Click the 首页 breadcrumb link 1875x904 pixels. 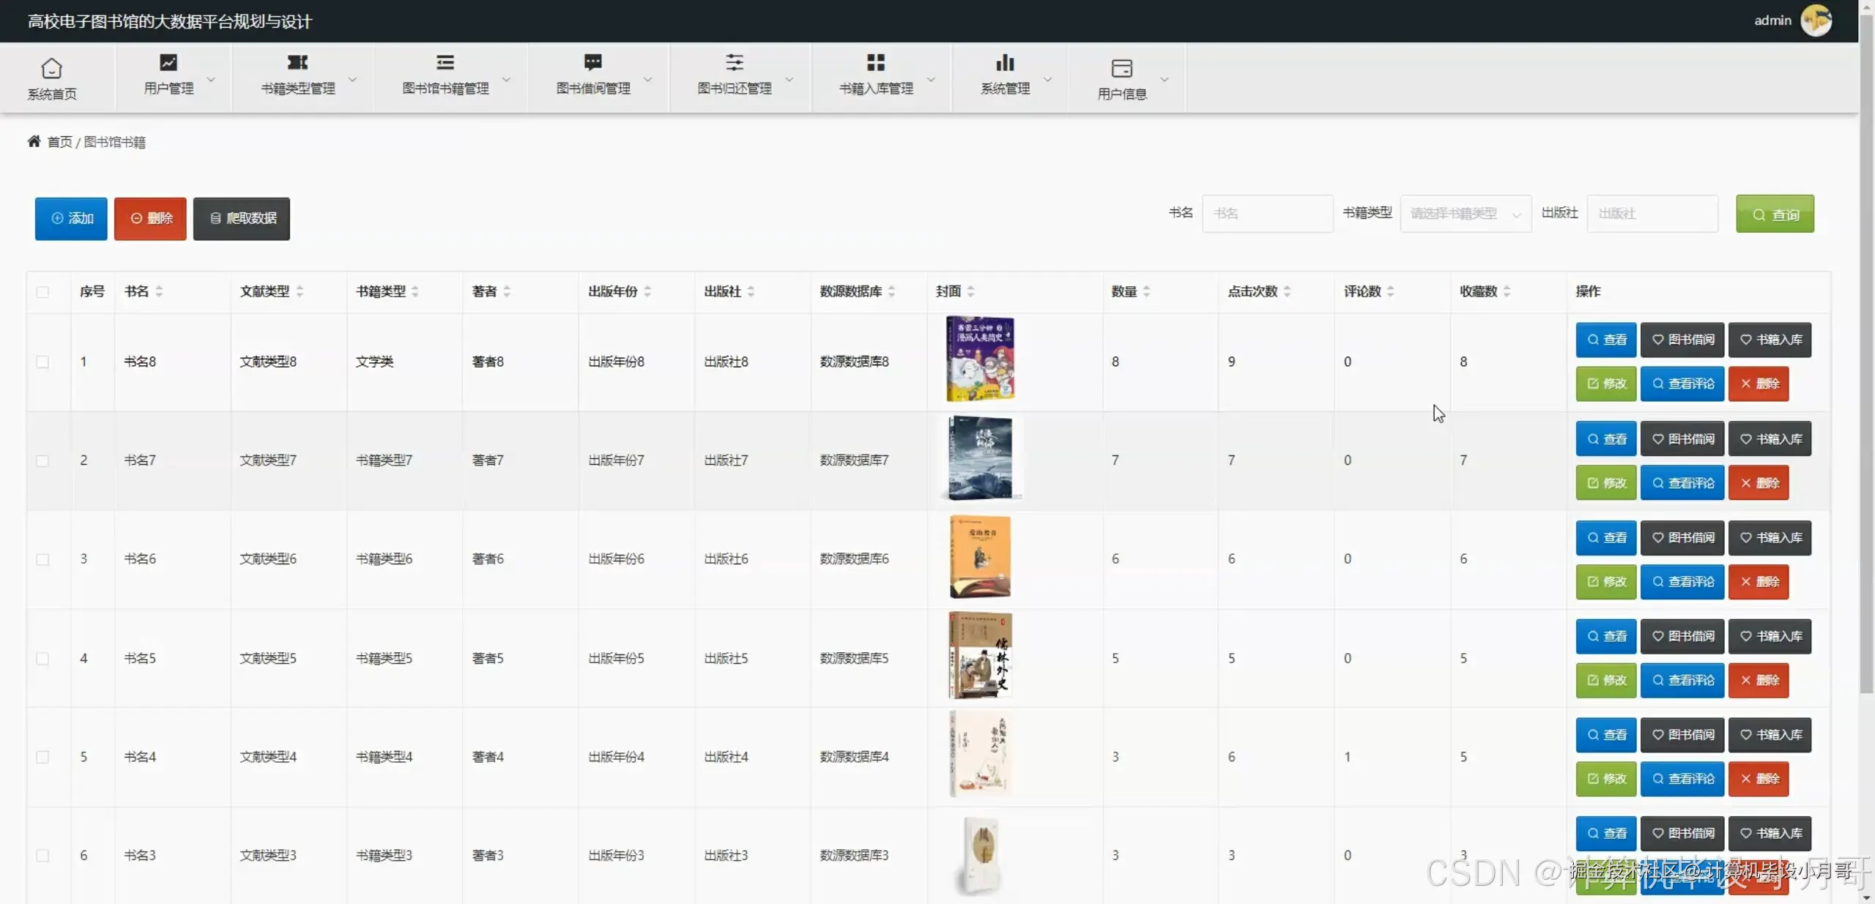59,142
